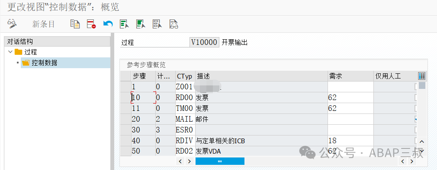Screen dimensions: 437x170
Task: Click left arrow beside blue horizontal scrollbar
Action: coord(180,161)
